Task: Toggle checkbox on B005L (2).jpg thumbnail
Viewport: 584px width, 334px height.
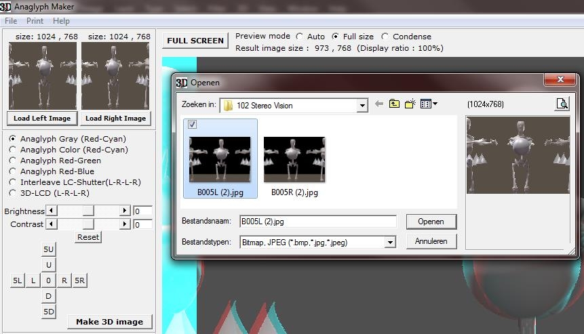Action: [x=192, y=125]
